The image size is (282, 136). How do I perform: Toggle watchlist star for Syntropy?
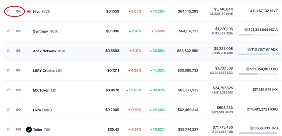8,31
